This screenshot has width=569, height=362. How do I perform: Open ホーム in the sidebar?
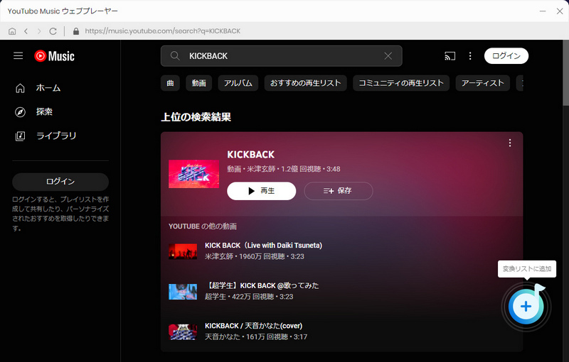coord(48,88)
